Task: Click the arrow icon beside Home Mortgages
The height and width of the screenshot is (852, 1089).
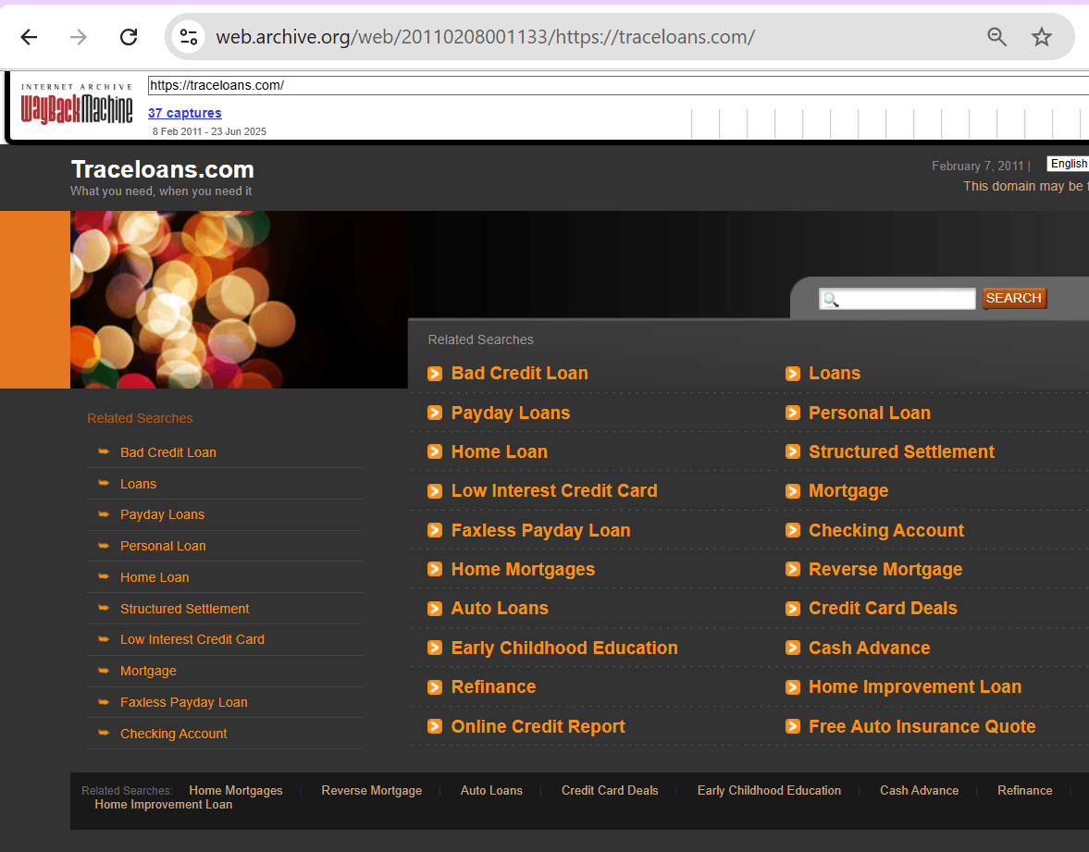Action: [x=435, y=570]
